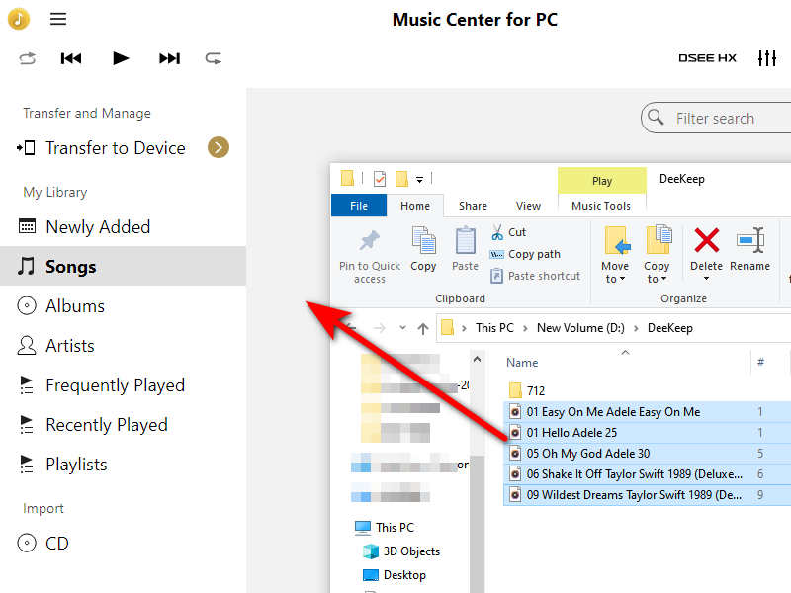This screenshot has height=593, width=791.
Task: Cut the selected files
Action: 508,232
